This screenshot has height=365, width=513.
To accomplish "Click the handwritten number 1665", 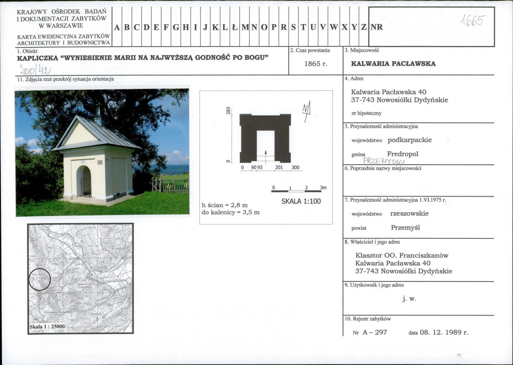I will pyautogui.click(x=471, y=20).
